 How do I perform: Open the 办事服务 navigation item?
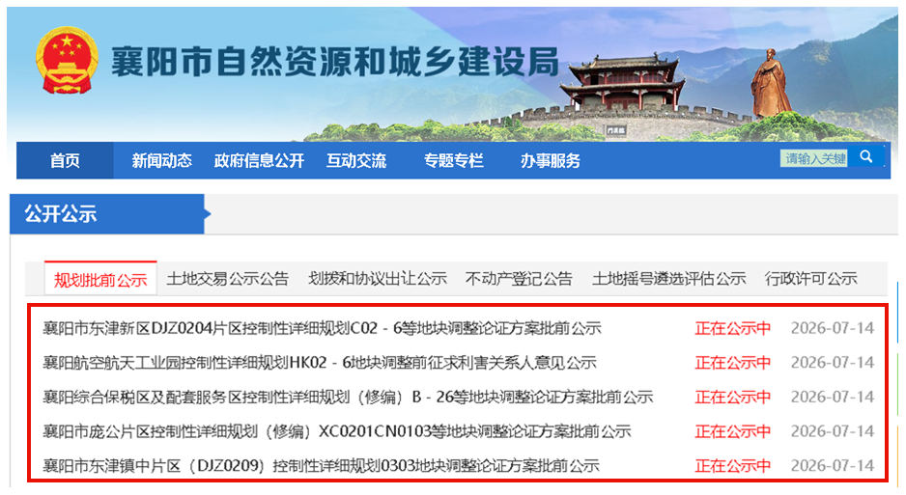[x=551, y=160]
